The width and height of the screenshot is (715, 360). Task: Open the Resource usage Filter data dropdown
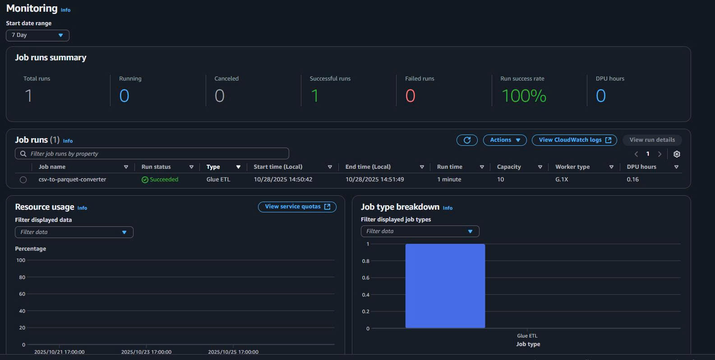point(74,232)
